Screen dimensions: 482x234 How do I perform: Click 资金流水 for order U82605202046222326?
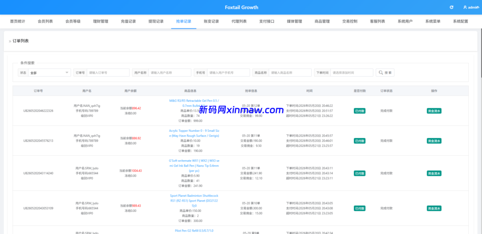point(434,111)
